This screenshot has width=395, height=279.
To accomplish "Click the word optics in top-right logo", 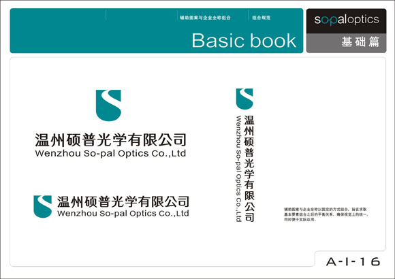I will [x=362, y=20].
